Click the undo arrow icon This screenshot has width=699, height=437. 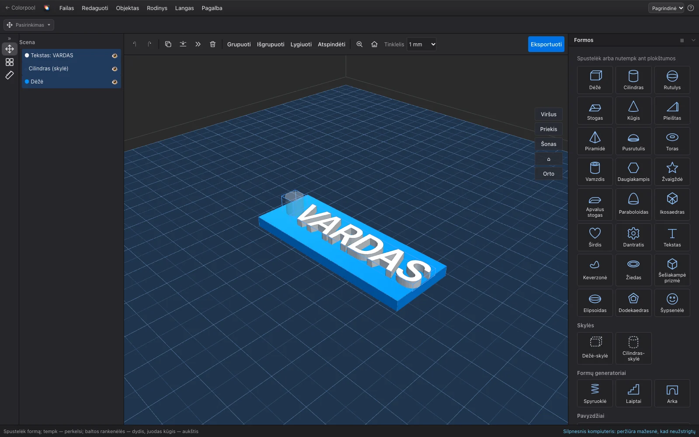(135, 44)
